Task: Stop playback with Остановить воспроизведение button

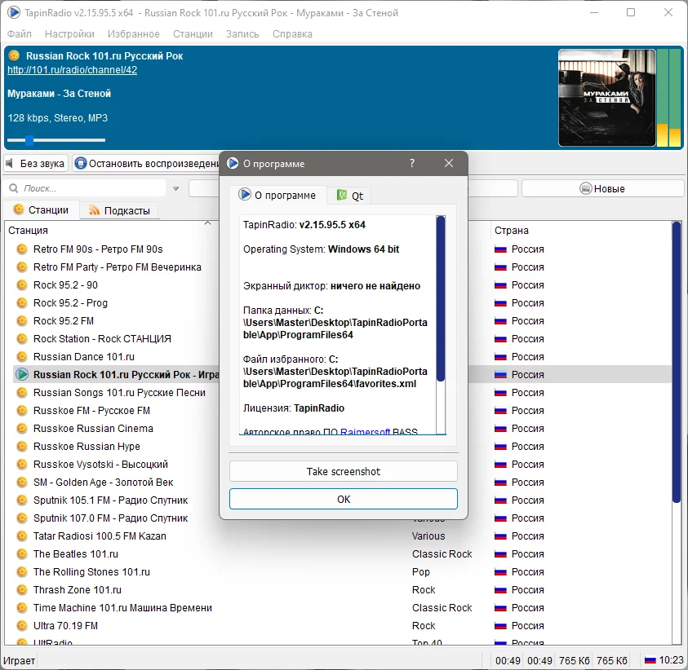Action: click(147, 164)
